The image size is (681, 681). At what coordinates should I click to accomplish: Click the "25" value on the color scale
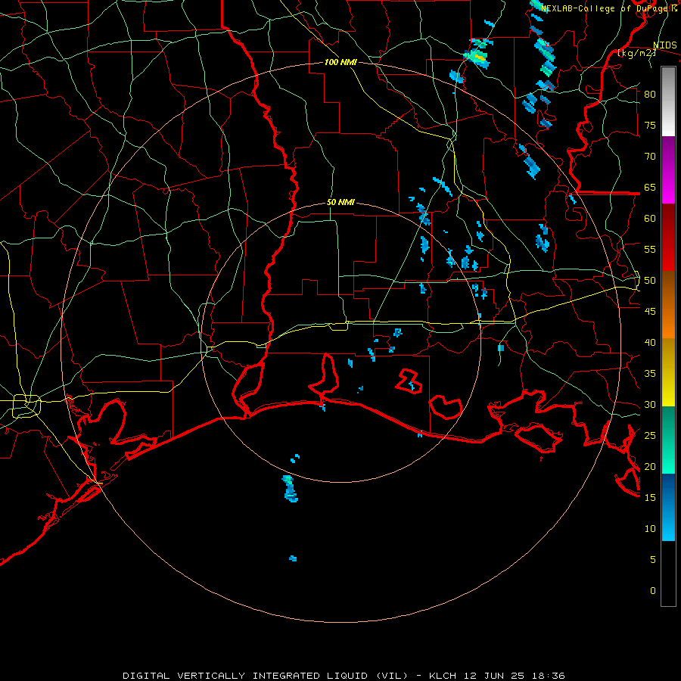click(x=650, y=436)
